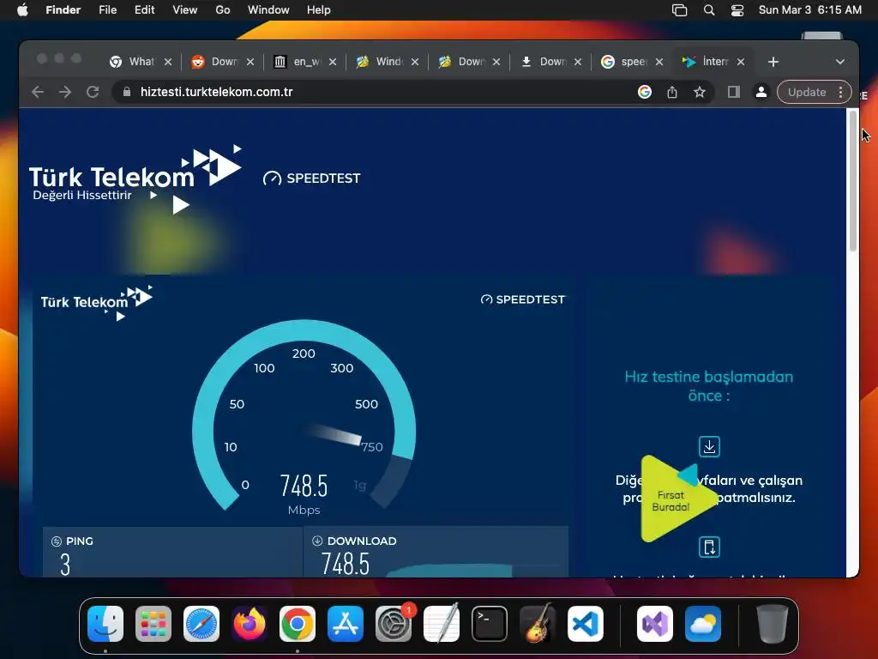Open Spotlight search in menu bar

(709, 10)
